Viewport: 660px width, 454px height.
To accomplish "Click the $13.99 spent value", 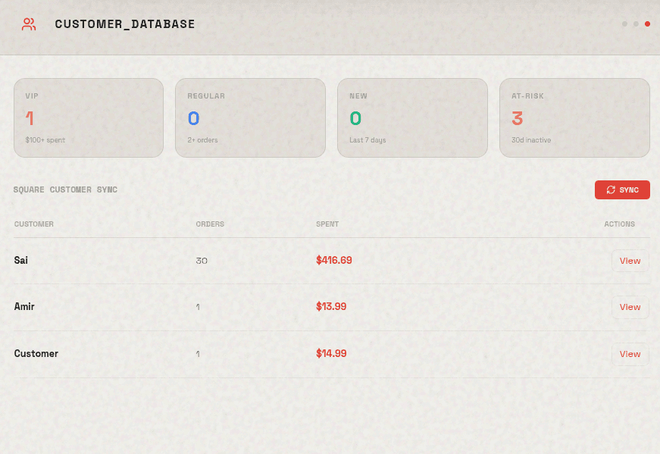I will coord(331,307).
